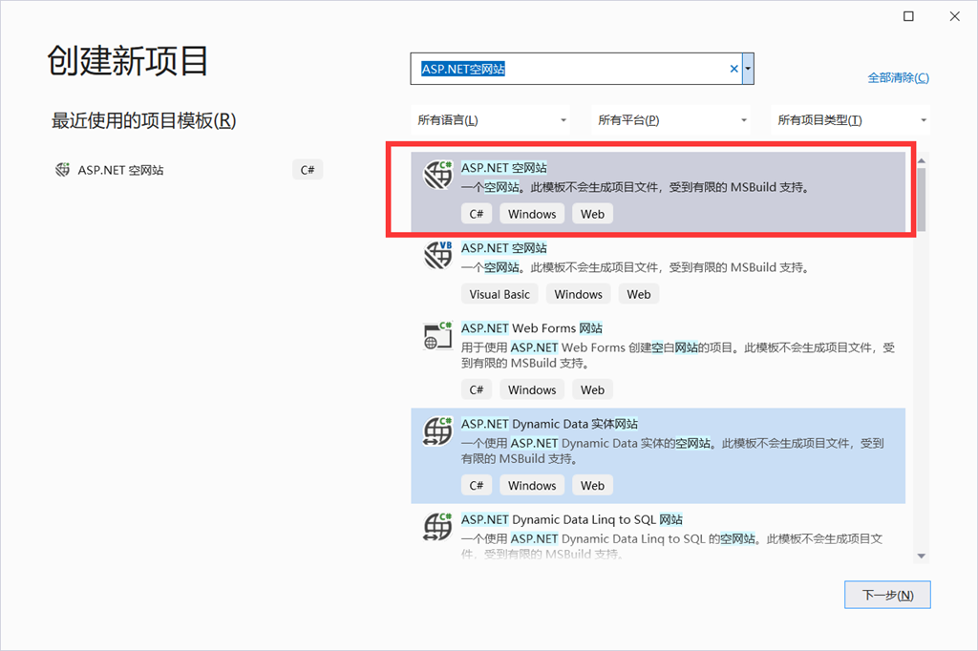This screenshot has width=978, height=651.
Task: Click the 全部清除 link
Action: [897, 77]
